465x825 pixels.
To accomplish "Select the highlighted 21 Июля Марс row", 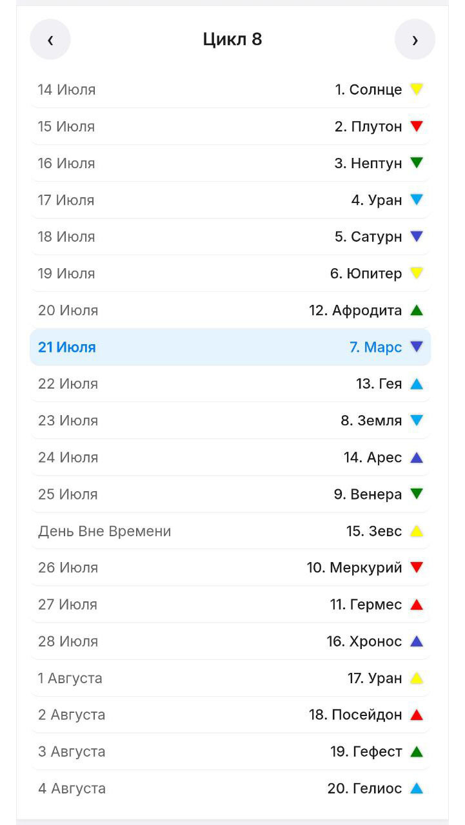I will click(230, 347).
